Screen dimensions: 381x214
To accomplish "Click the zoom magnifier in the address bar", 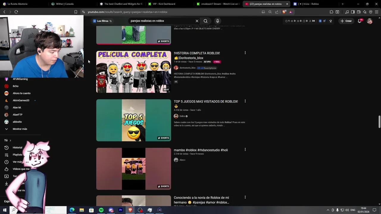I will [270, 12].
